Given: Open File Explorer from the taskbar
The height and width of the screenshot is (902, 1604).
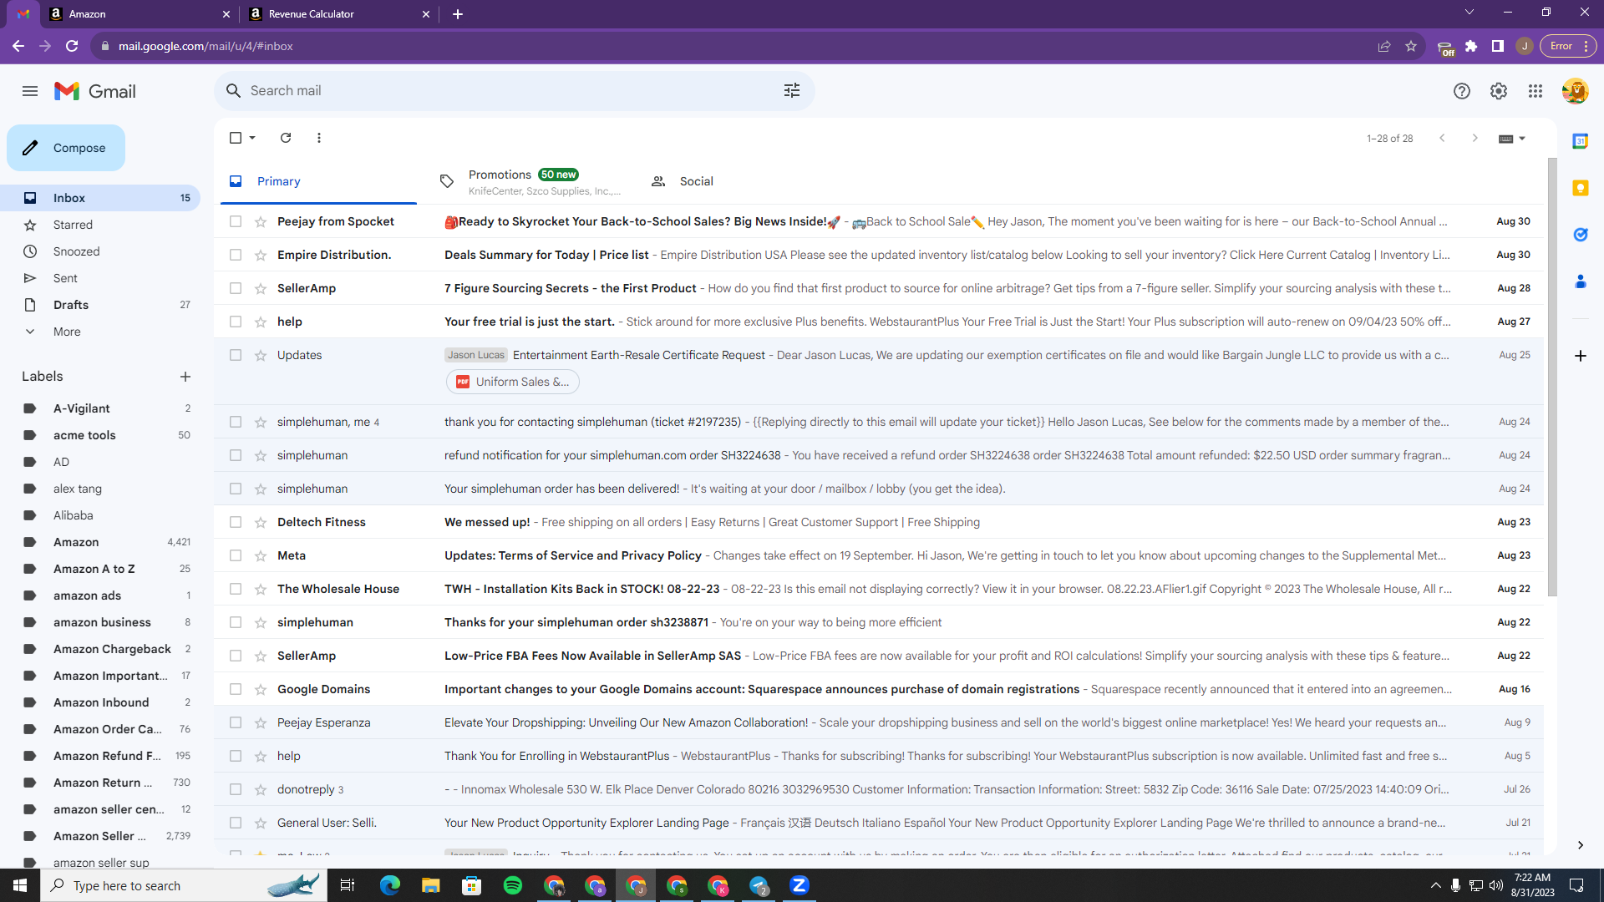Looking at the screenshot, I should coord(431,885).
